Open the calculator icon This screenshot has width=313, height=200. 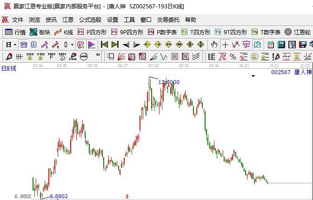coord(281,45)
